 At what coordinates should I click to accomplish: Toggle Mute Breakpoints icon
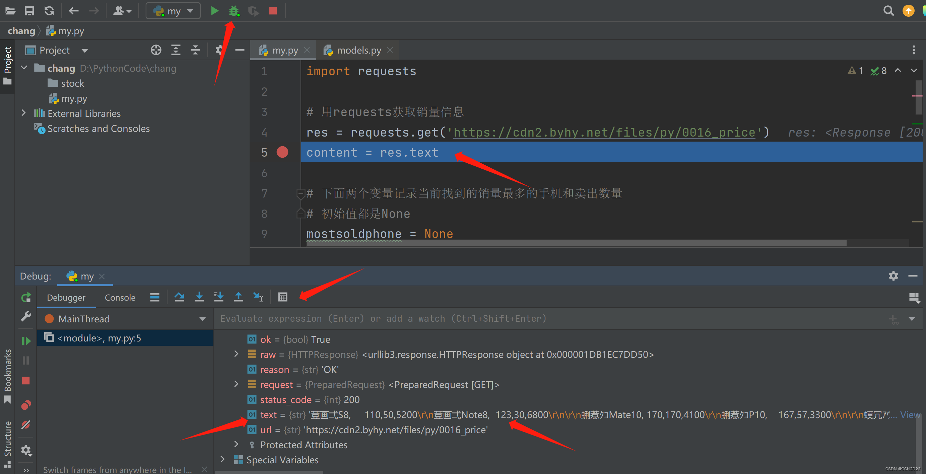pos(26,425)
